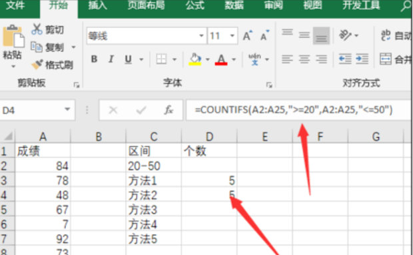413x255 pixels.
Task: Switch to the 视图 tab
Action: [312, 5]
